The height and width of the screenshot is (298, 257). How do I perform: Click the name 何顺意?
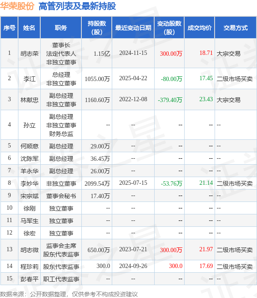coord(30,146)
